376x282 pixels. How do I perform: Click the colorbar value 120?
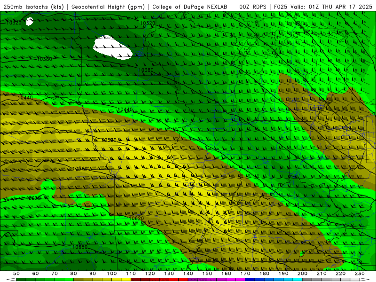(x=150, y=274)
